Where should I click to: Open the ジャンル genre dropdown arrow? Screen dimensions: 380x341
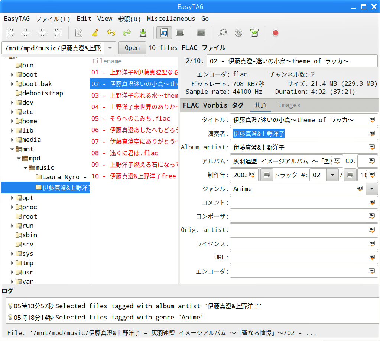(x=372, y=189)
